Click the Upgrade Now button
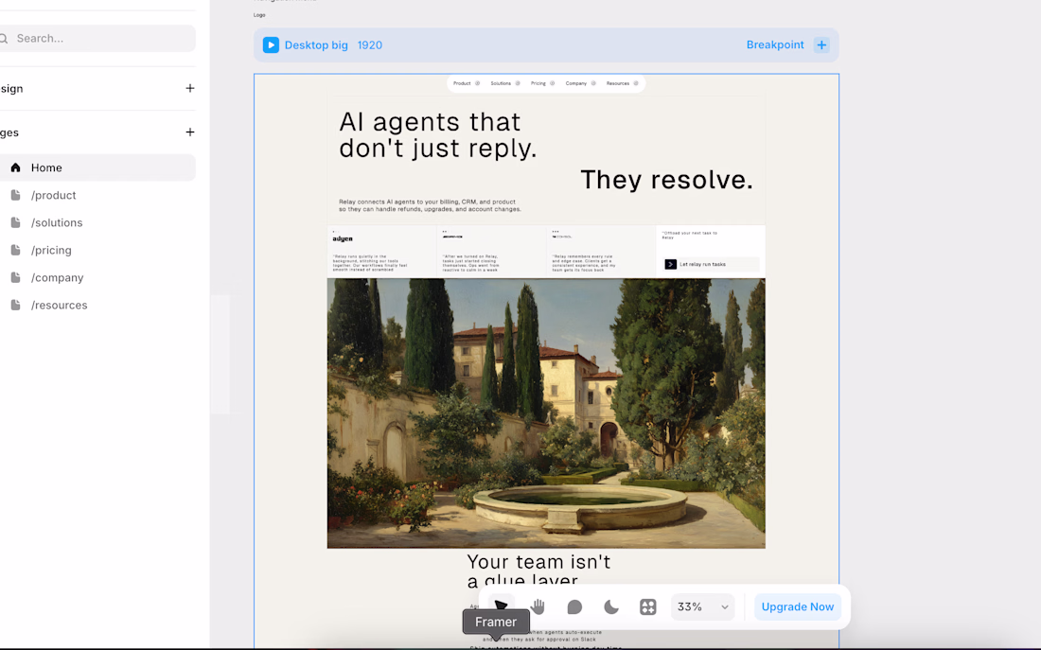The height and width of the screenshot is (650, 1041). (798, 606)
